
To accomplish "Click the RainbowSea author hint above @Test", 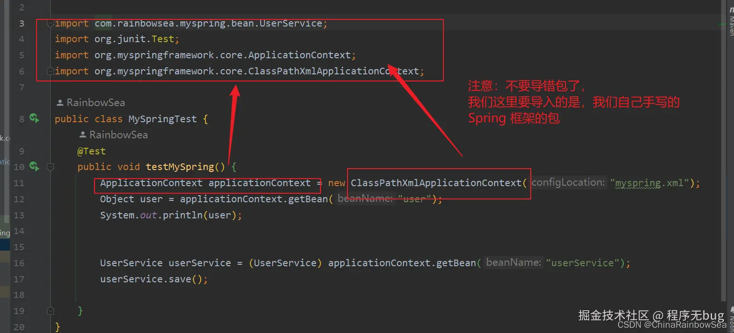I will (x=113, y=135).
